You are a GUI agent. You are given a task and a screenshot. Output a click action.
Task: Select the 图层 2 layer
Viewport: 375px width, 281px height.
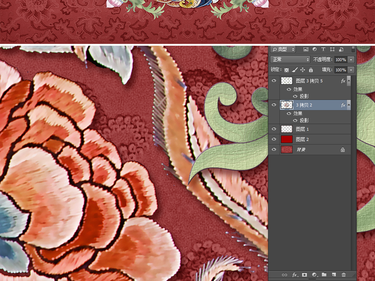315,139
